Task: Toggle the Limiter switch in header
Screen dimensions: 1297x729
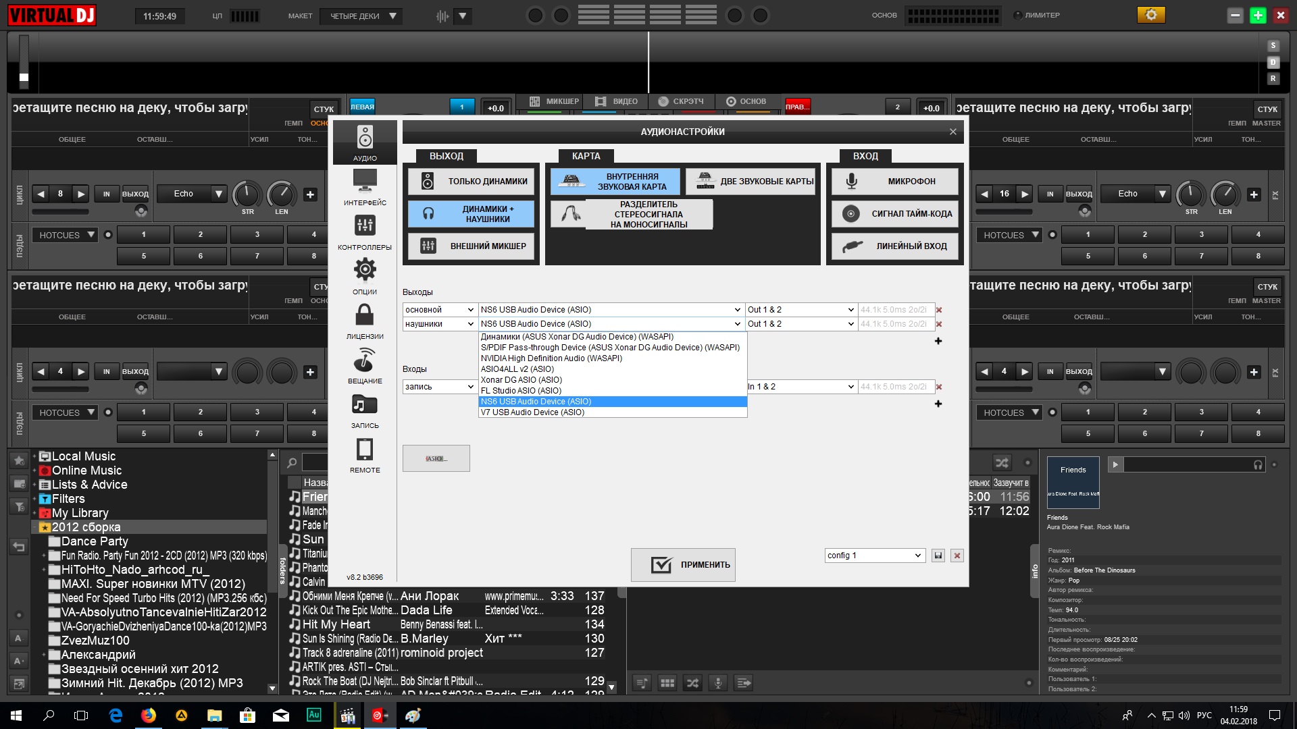Action: pos(1017,15)
